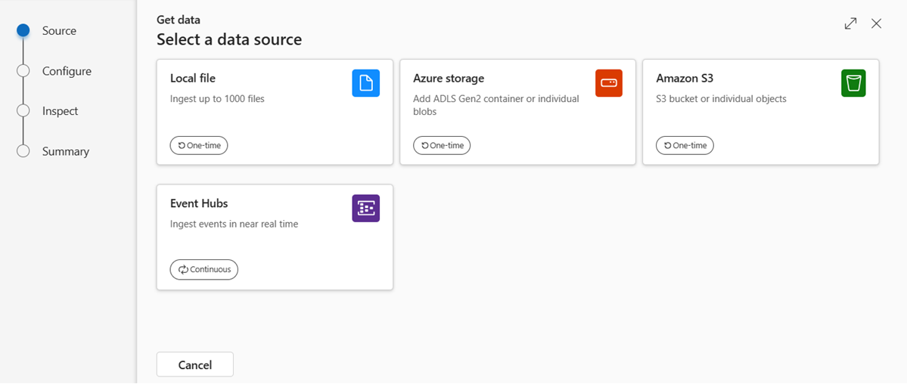Select the Summary step circle

click(23, 151)
